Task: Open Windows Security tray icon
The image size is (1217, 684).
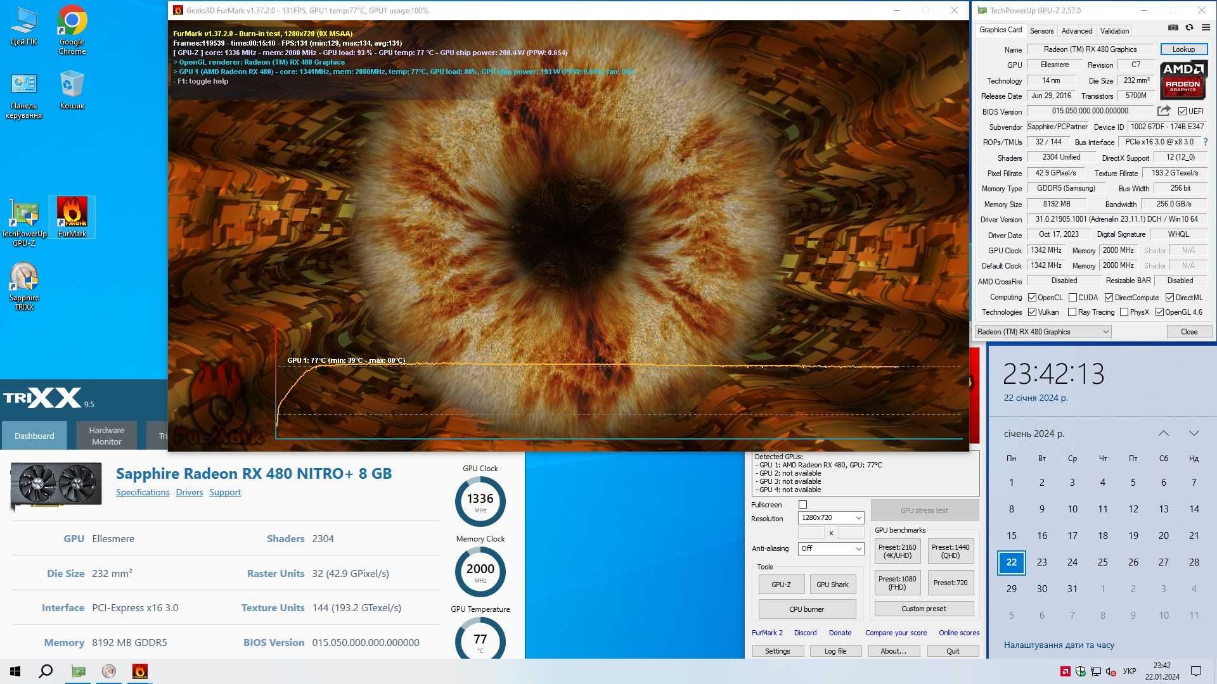Action: [x=1081, y=671]
